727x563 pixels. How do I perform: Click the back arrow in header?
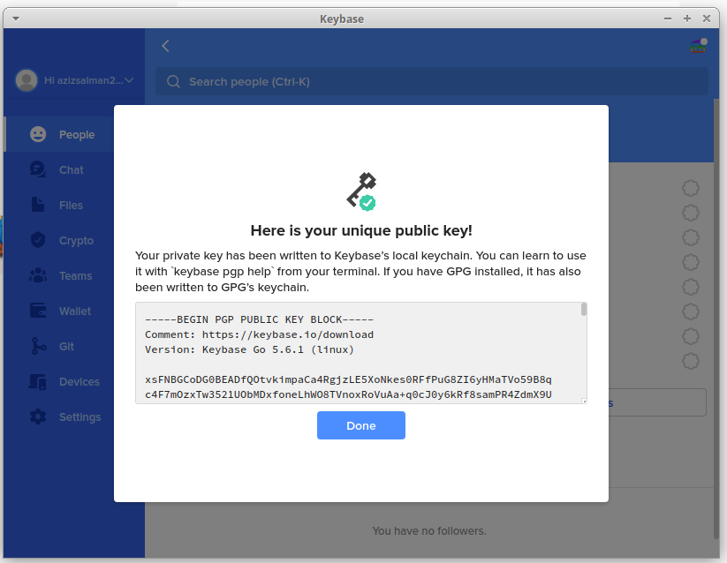[x=165, y=46]
